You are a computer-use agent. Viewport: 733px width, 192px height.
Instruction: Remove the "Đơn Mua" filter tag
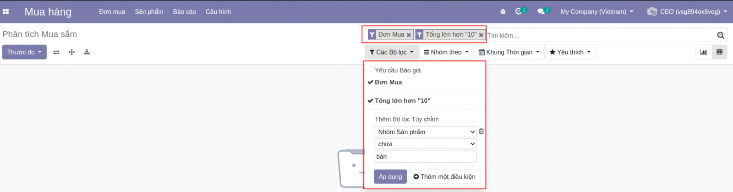[409, 35]
